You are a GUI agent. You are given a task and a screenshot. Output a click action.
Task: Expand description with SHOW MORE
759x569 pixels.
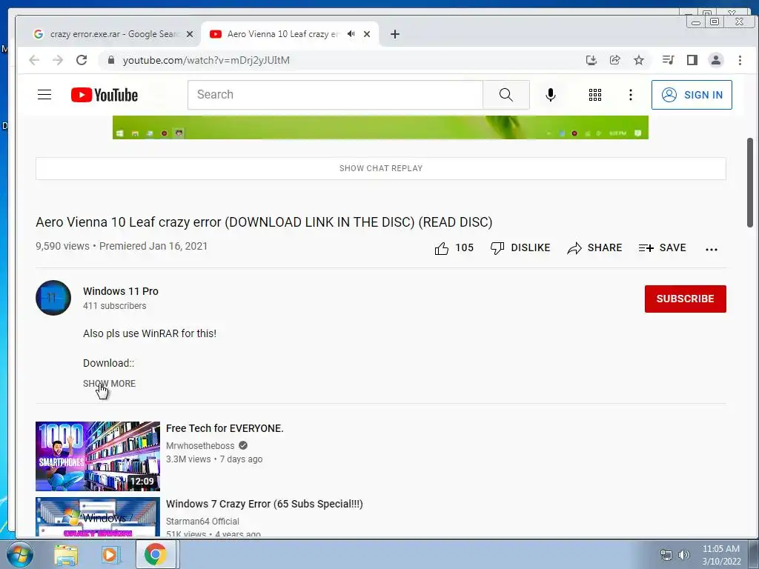[x=110, y=383]
